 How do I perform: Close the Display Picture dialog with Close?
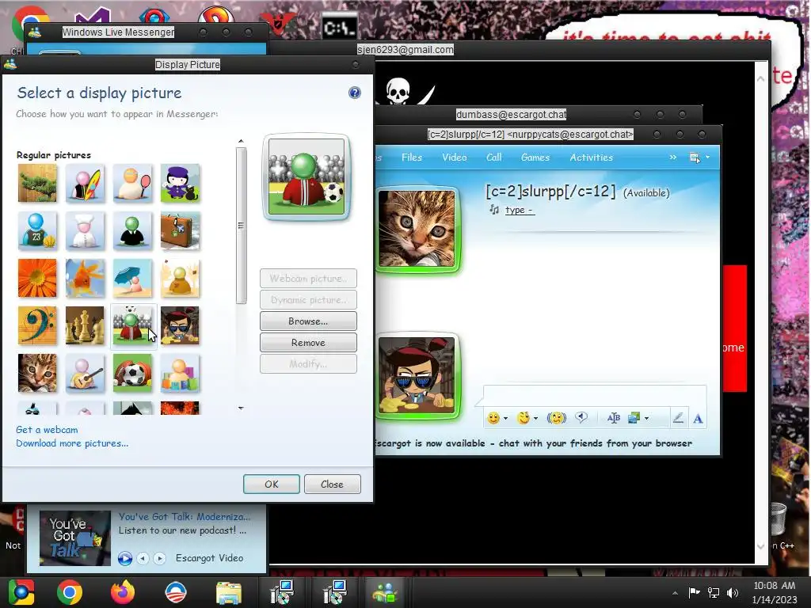tap(332, 484)
